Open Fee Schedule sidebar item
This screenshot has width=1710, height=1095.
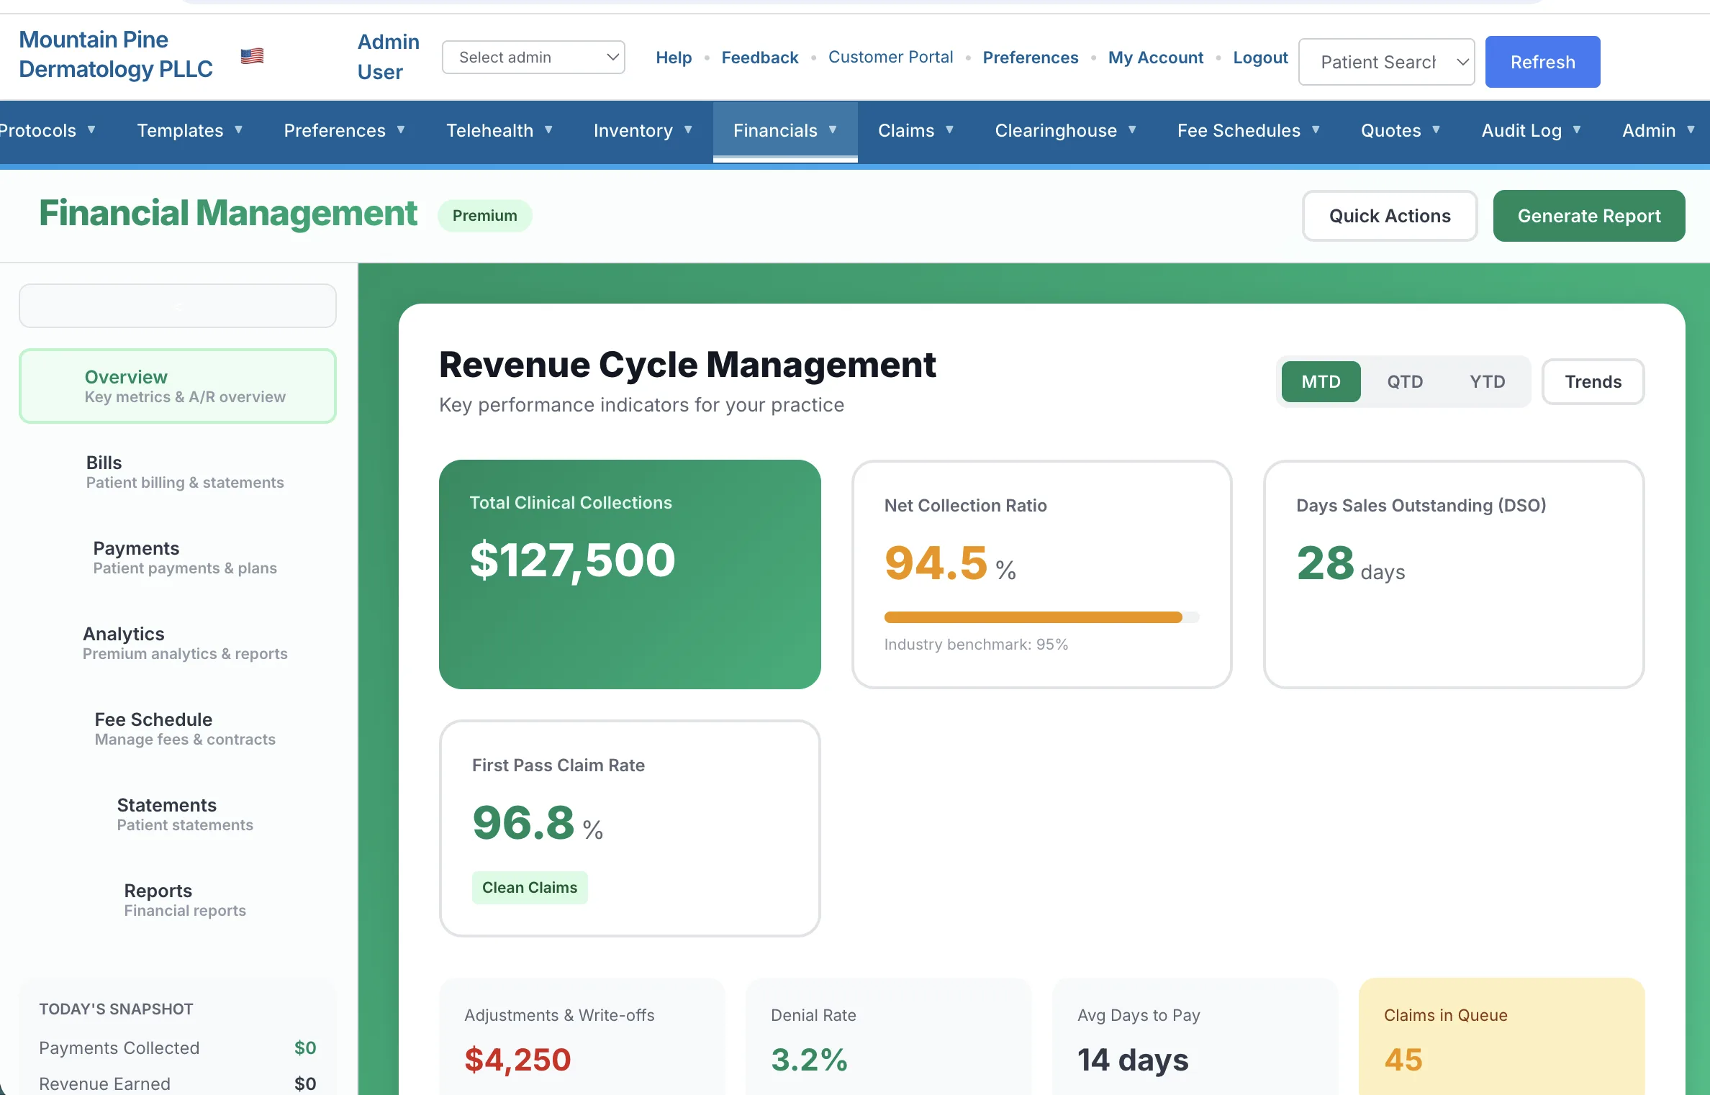[178, 729]
